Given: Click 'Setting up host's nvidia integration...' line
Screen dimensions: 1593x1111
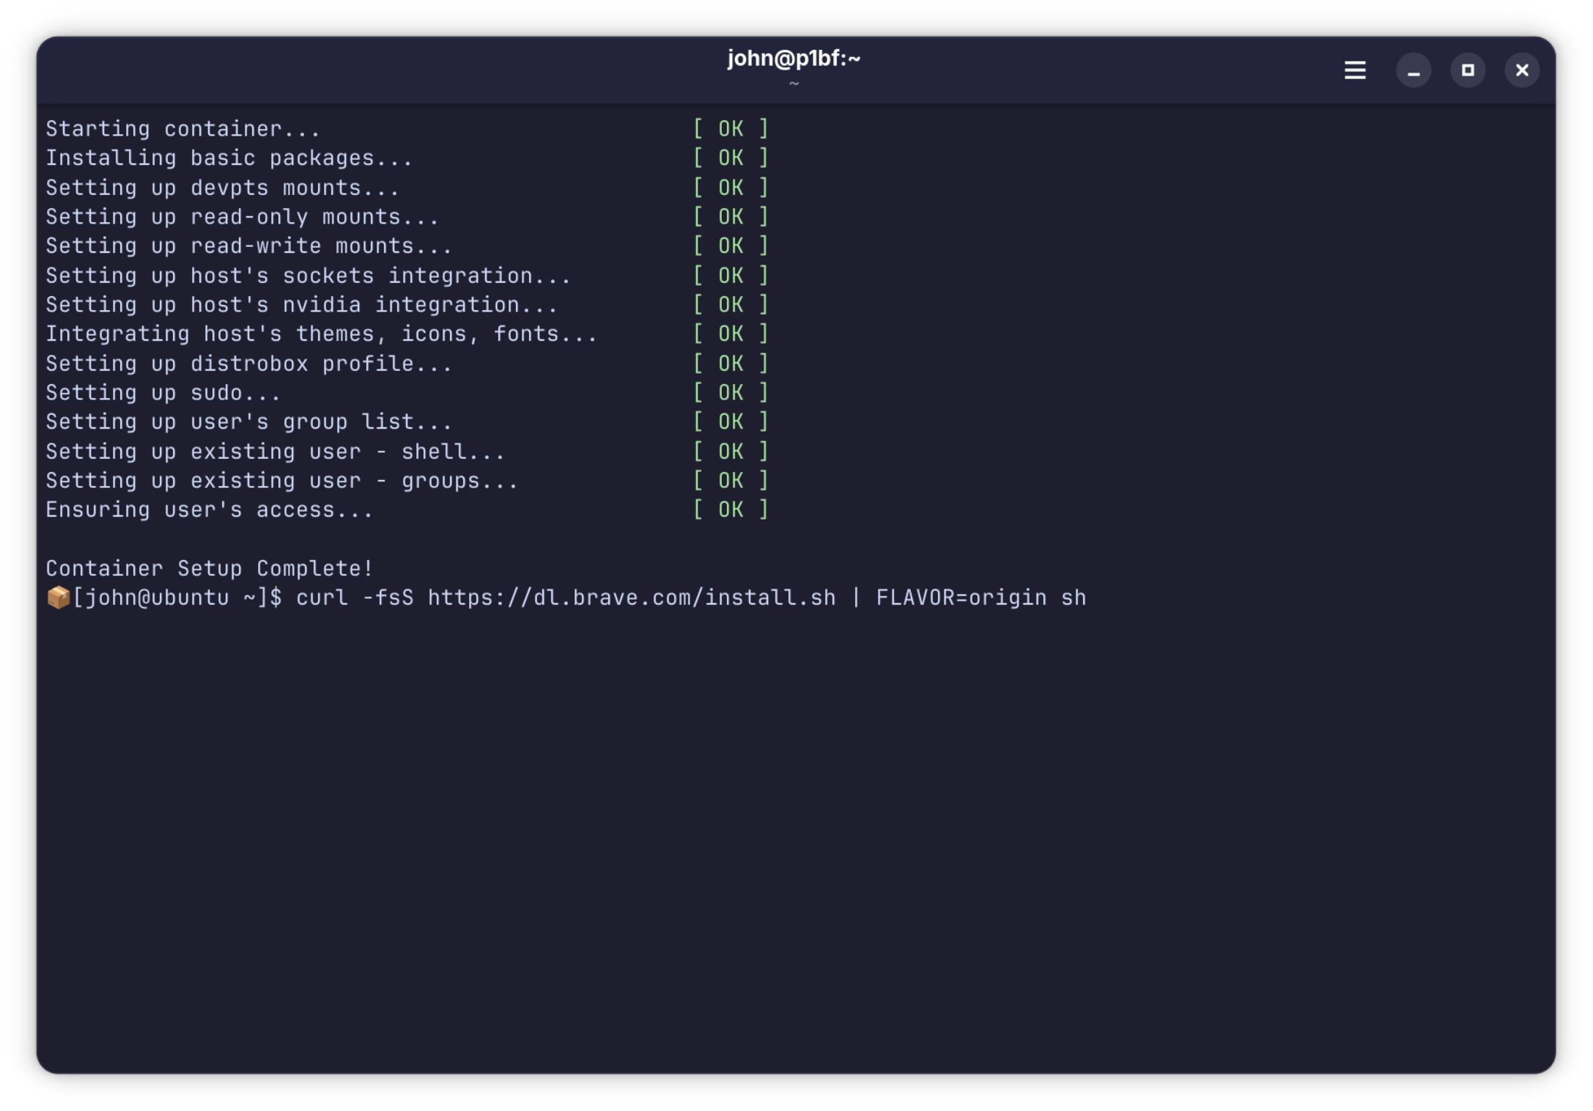Looking at the screenshot, I should pyautogui.click(x=302, y=305).
